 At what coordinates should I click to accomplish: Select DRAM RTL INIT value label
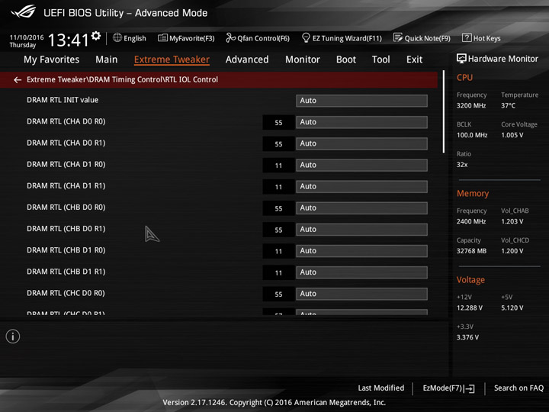pyautogui.click(x=63, y=100)
